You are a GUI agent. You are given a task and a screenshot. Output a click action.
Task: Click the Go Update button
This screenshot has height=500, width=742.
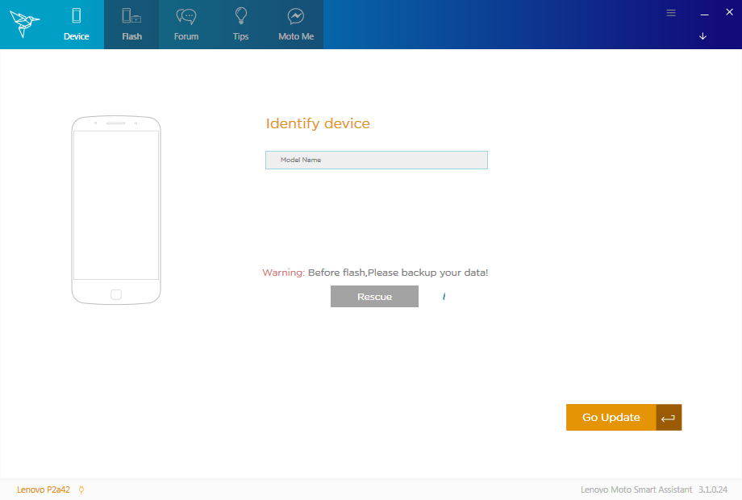[611, 418]
